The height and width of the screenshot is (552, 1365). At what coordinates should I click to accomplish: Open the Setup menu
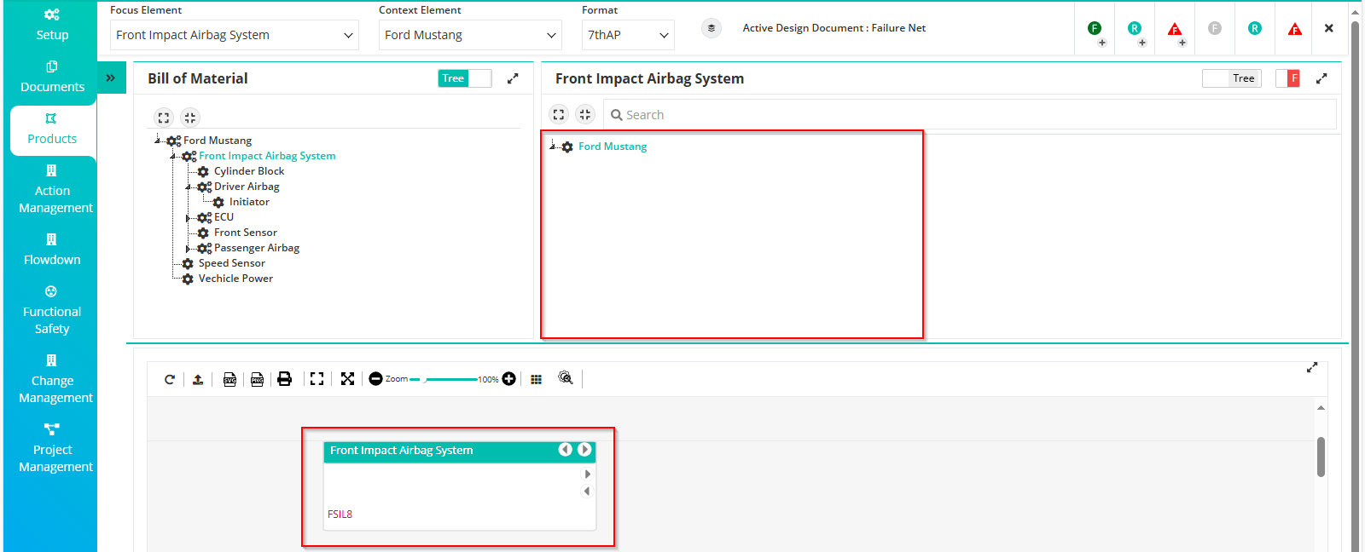click(52, 25)
